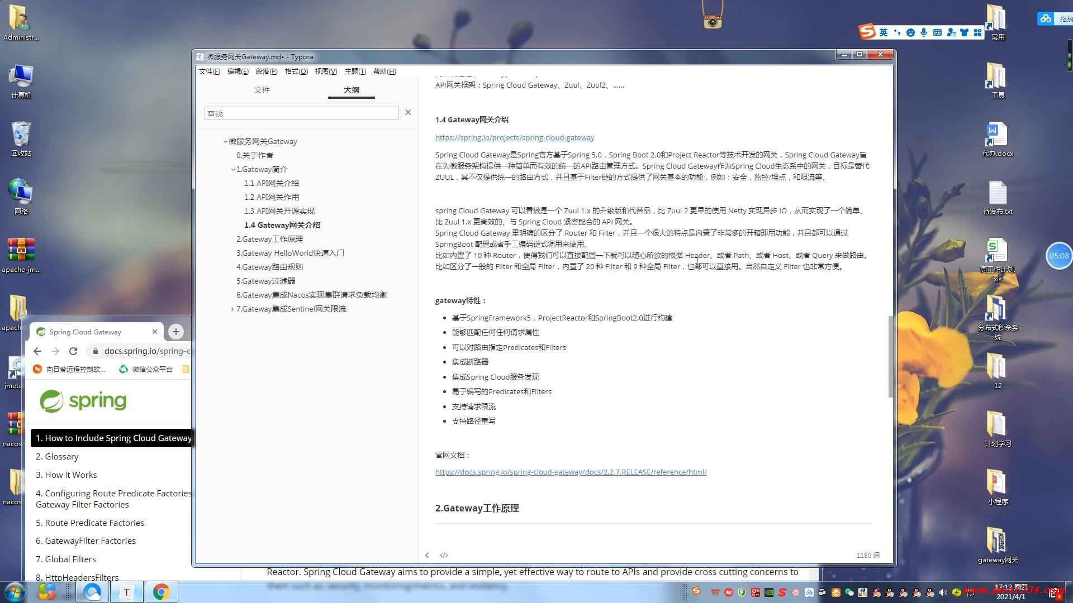The width and height of the screenshot is (1073, 603).
Task: Open 微信公众平台 bookmark in Chrome
Action: 146,369
